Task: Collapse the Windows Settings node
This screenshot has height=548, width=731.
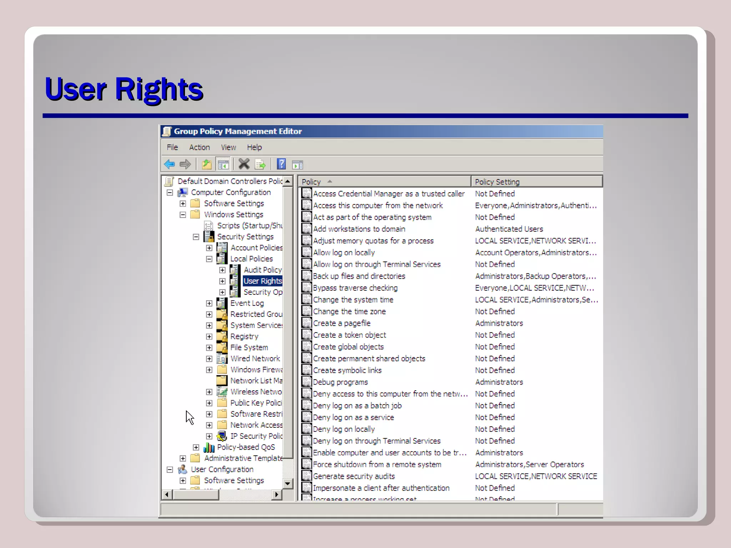Action: (183, 215)
